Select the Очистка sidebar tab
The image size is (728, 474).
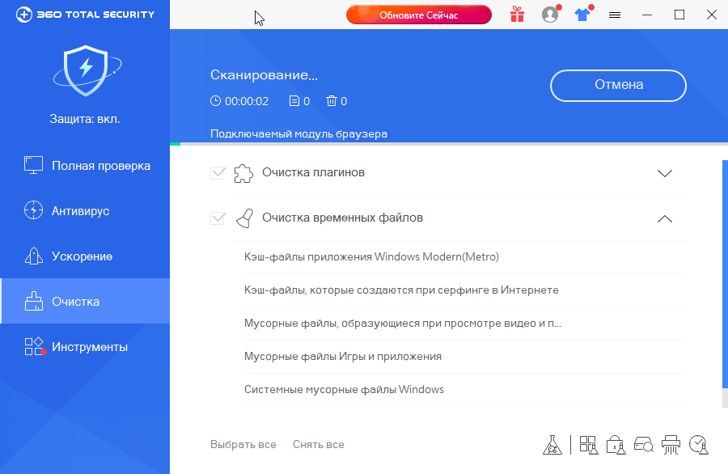click(85, 301)
